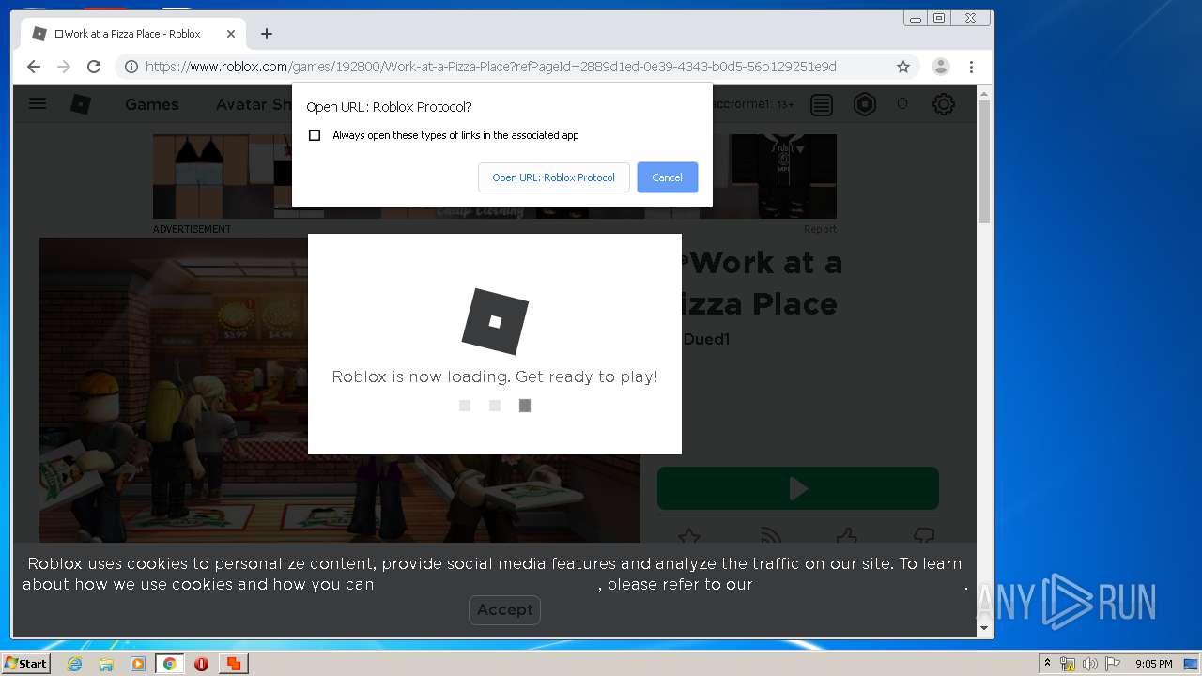Click Open URL: Roblox Protocol button
Viewport: 1202px width, 676px height.
553,177
